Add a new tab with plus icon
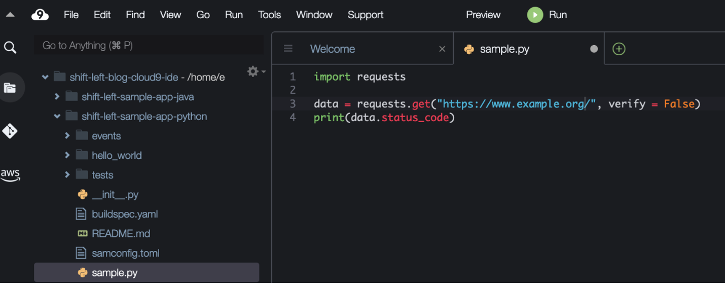This screenshot has width=725, height=285. click(x=619, y=49)
